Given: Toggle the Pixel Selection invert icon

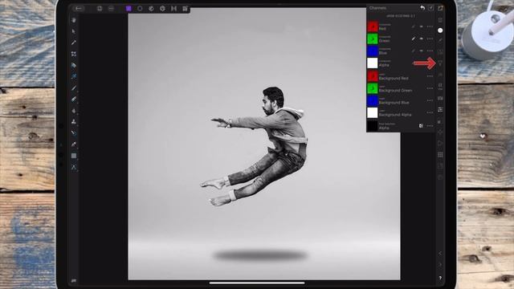Looking at the screenshot, I should click(x=421, y=126).
